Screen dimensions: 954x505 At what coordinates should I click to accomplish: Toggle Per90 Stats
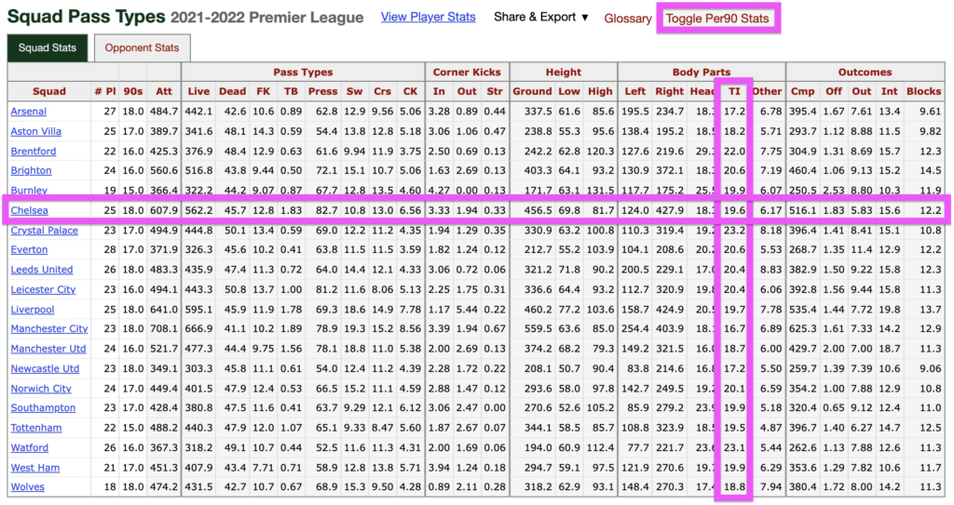coord(717,19)
